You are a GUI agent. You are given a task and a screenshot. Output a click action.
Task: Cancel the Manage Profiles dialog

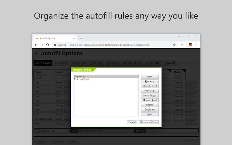click(132, 123)
